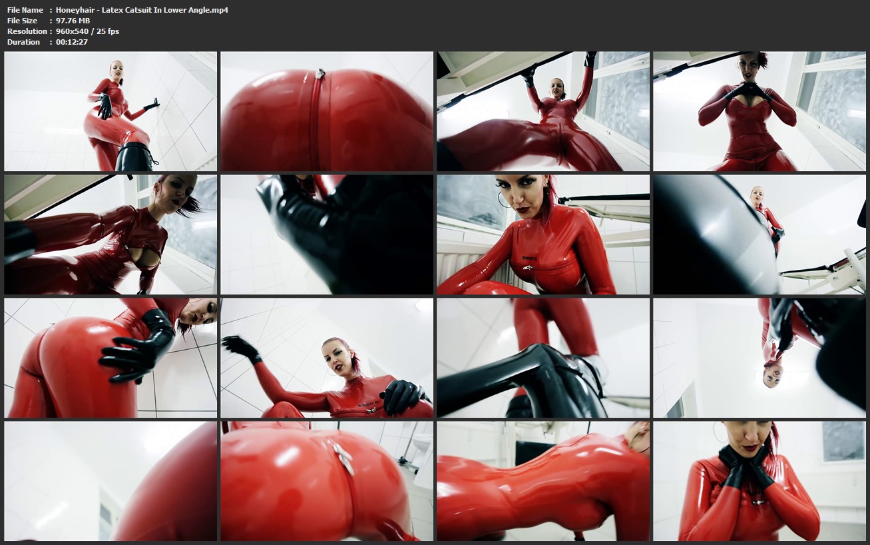Click the 'Resolution' label
Viewport: 870px width, 545px height.
tap(27, 31)
